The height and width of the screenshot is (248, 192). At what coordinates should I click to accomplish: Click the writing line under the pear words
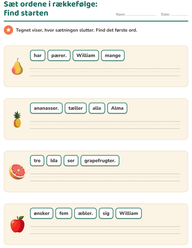105,72
